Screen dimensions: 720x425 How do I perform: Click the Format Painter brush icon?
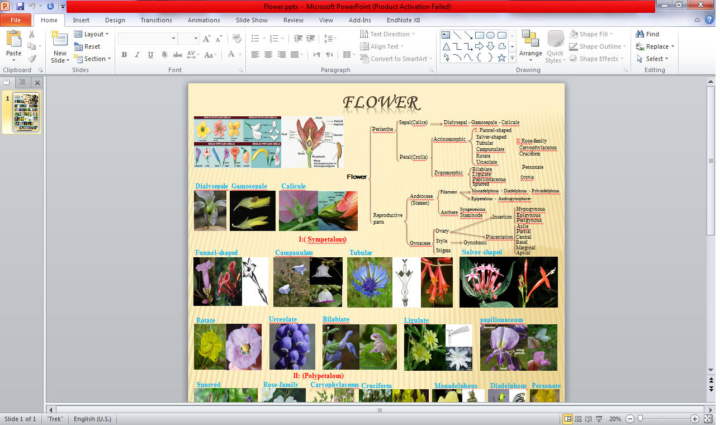32,59
